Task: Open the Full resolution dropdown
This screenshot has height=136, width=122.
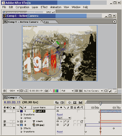Action: [x=67, y=91]
